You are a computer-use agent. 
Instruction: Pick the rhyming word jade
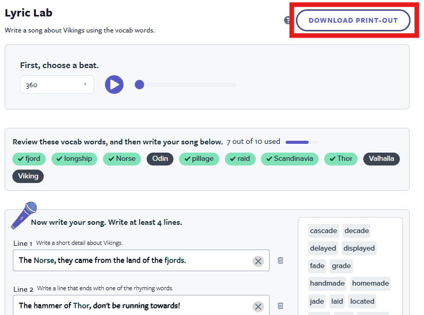click(317, 302)
